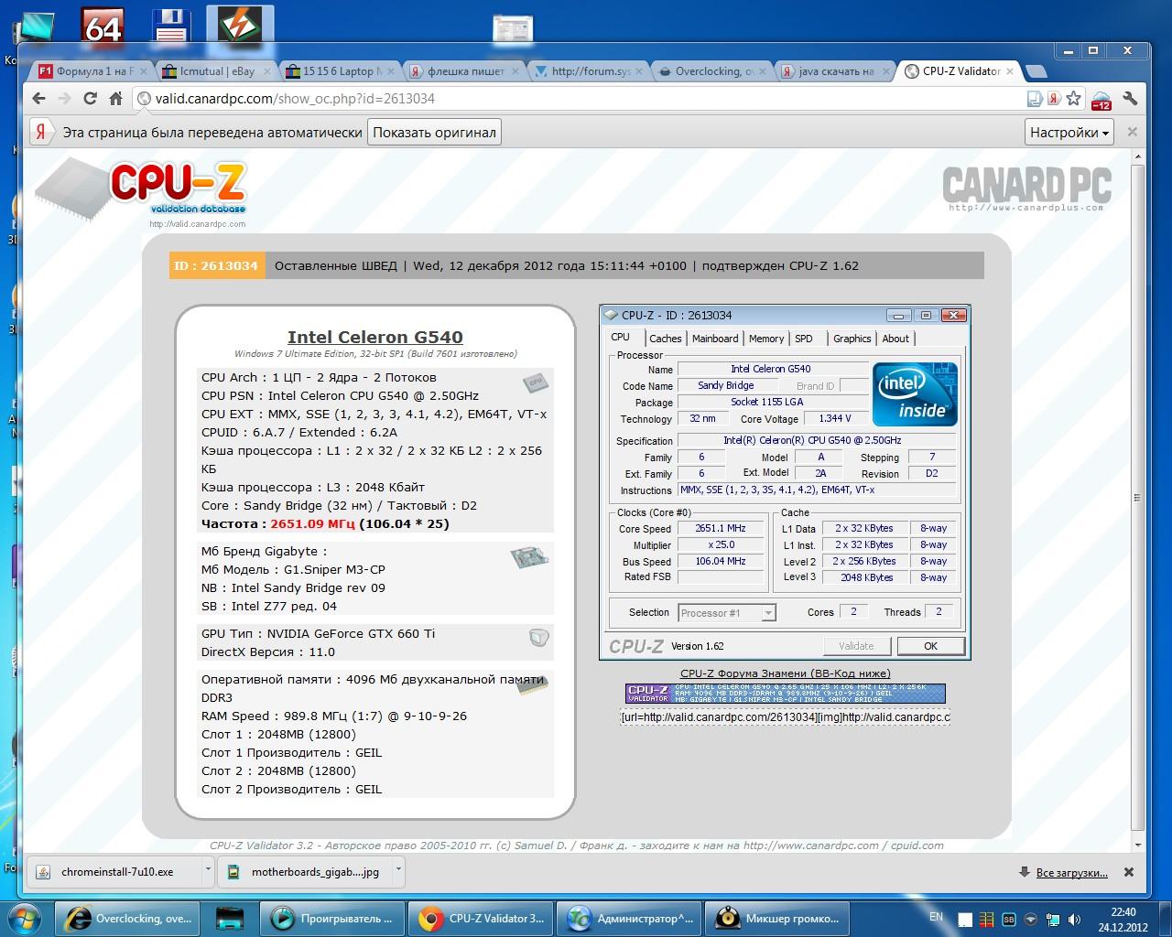Viewport: 1172px width, 937px height.
Task: Click the Проигрыватель taskbar button
Action: pos(332,918)
